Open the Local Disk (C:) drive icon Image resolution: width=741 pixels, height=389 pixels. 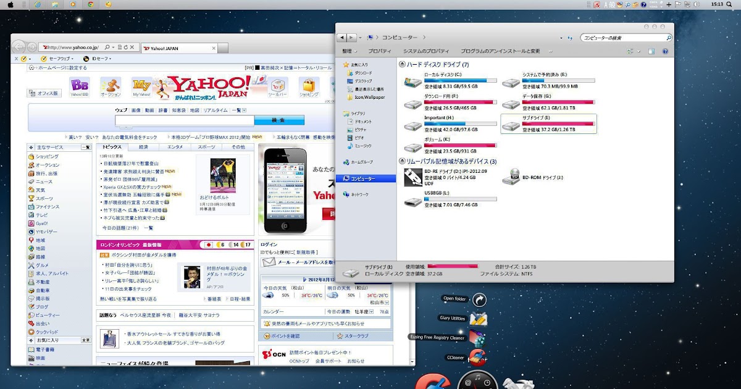pyautogui.click(x=412, y=83)
